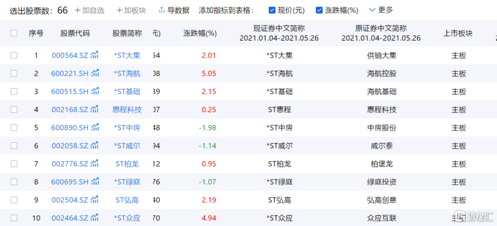This screenshot has height=226, width=497.
Task: Open stock code link 600221.SH
Action: [x=70, y=73]
